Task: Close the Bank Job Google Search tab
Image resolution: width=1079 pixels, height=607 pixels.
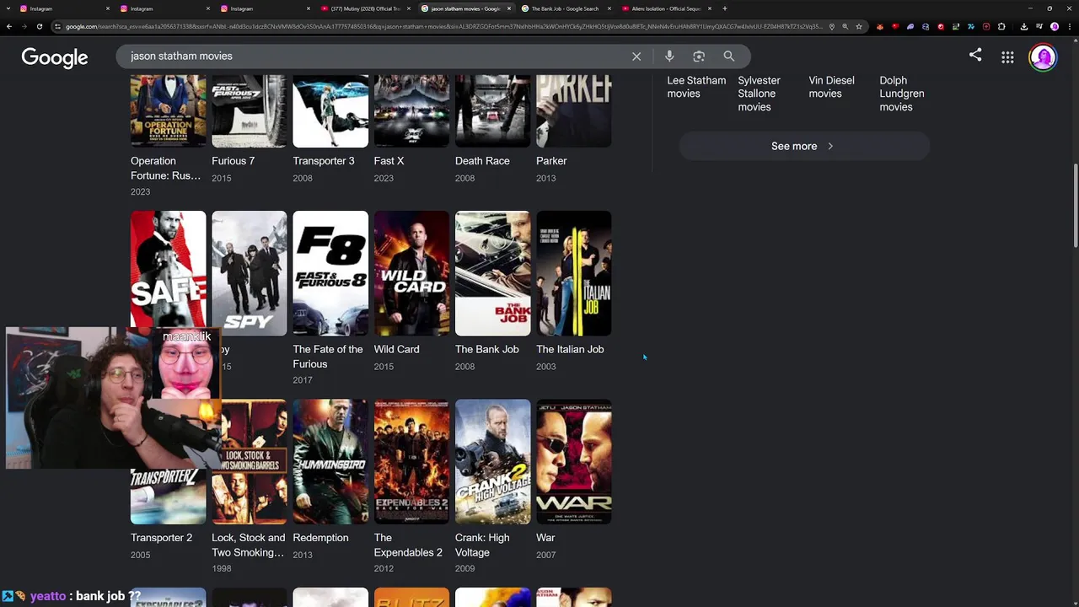Action: pos(609,8)
